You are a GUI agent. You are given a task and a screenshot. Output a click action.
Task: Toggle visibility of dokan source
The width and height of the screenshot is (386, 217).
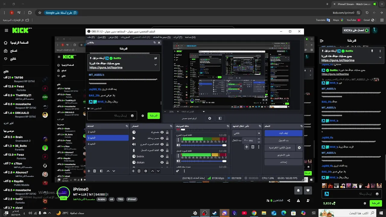click(x=162, y=162)
